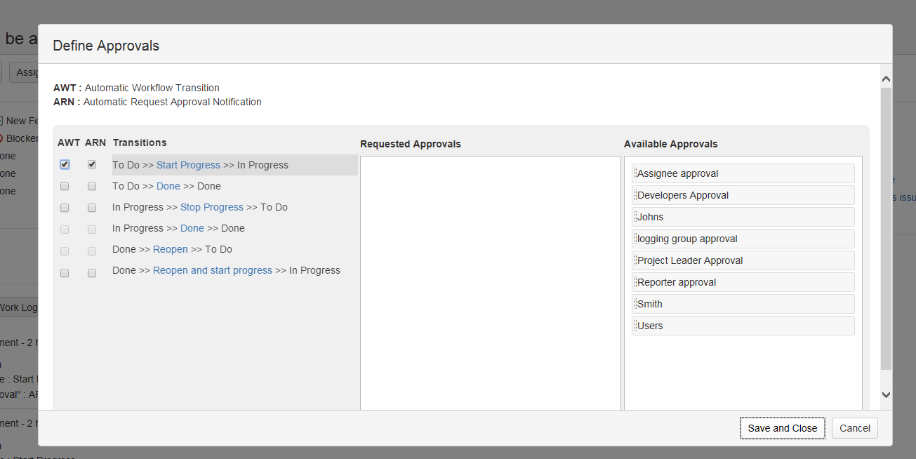916x459 pixels.
Task: Enable AWT for To Do >> Done transition
Action: pyautogui.click(x=65, y=187)
